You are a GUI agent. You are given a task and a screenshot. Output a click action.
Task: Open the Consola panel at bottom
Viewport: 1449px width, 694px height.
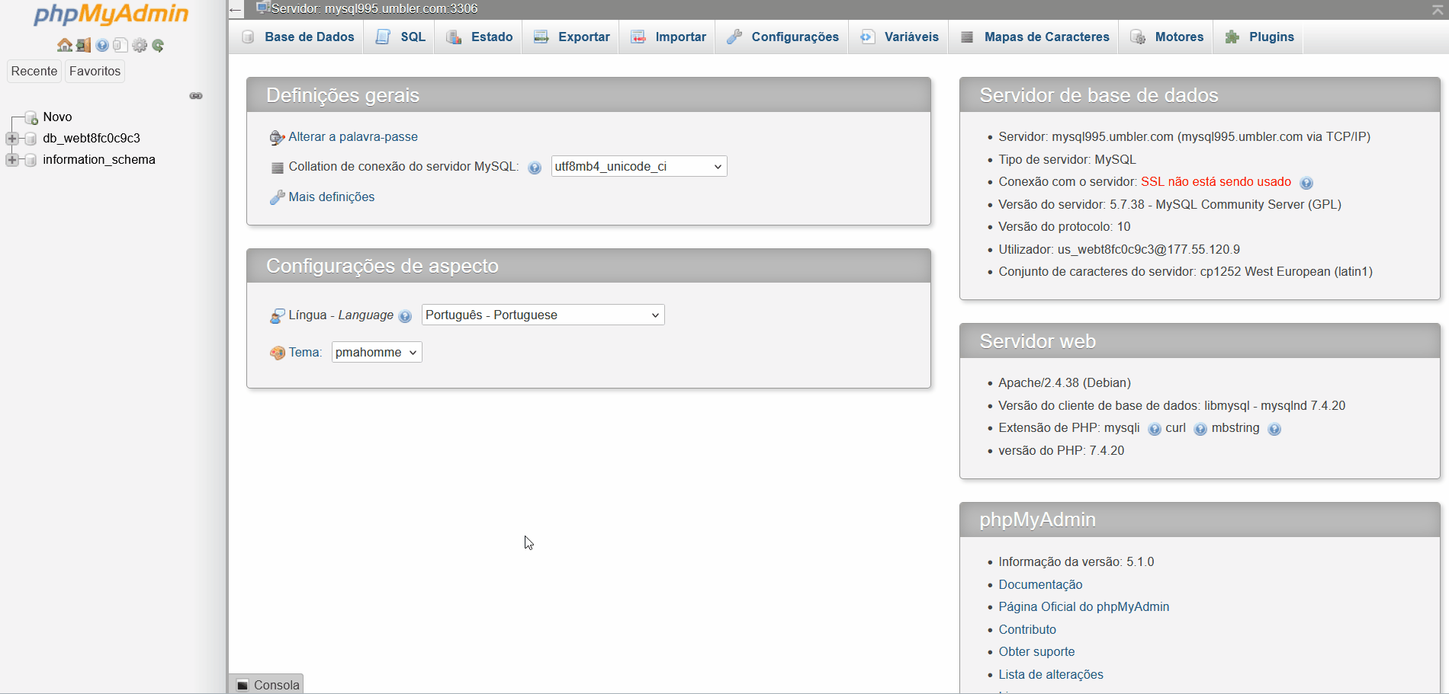click(x=266, y=684)
